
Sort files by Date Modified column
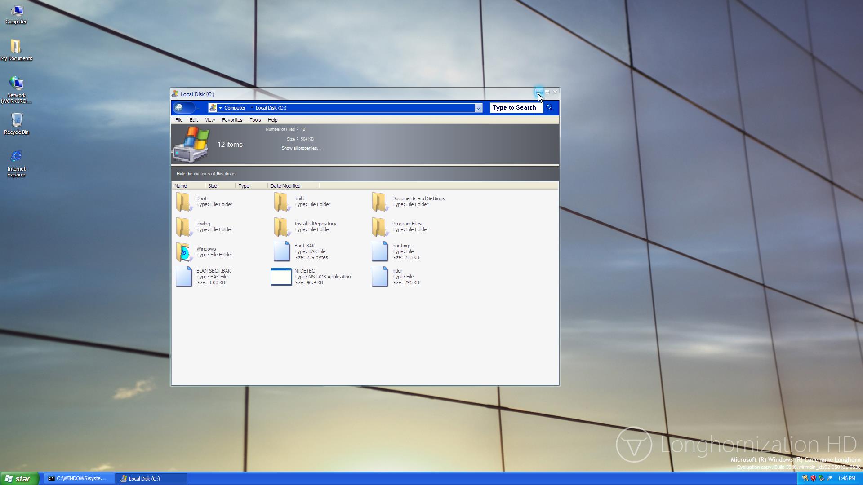point(285,186)
